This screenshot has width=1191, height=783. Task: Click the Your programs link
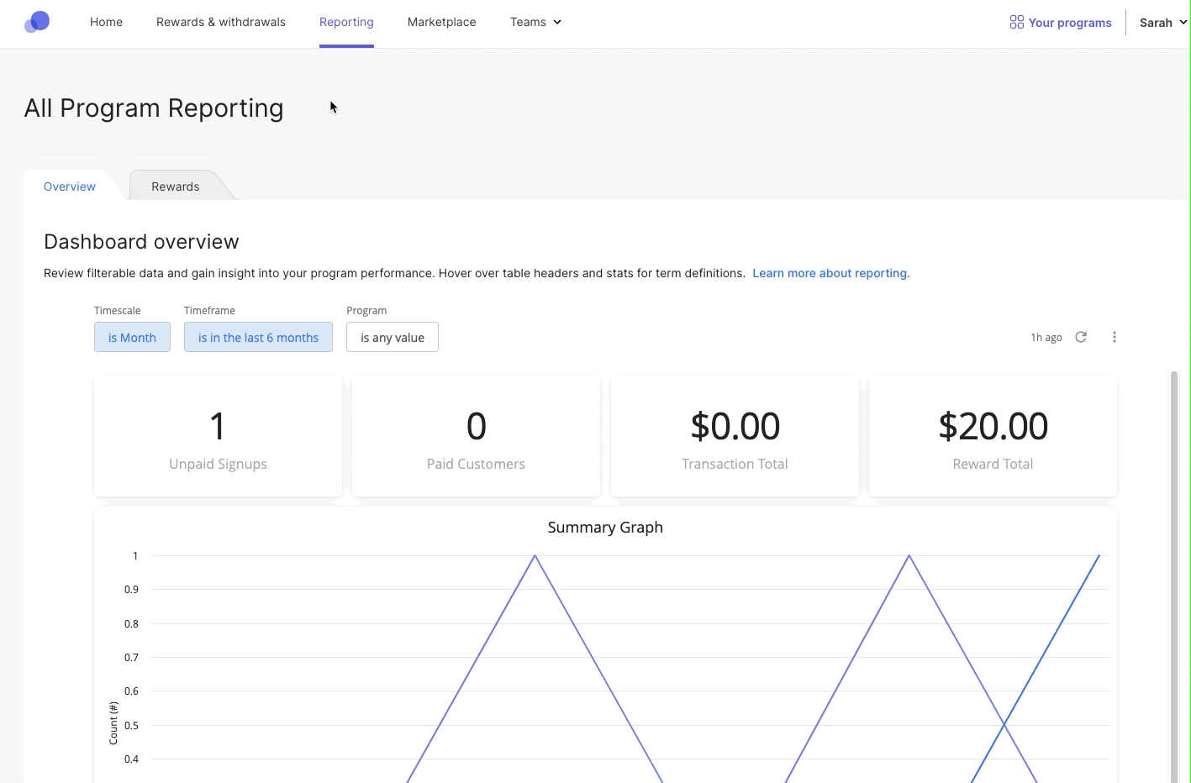point(1061,23)
